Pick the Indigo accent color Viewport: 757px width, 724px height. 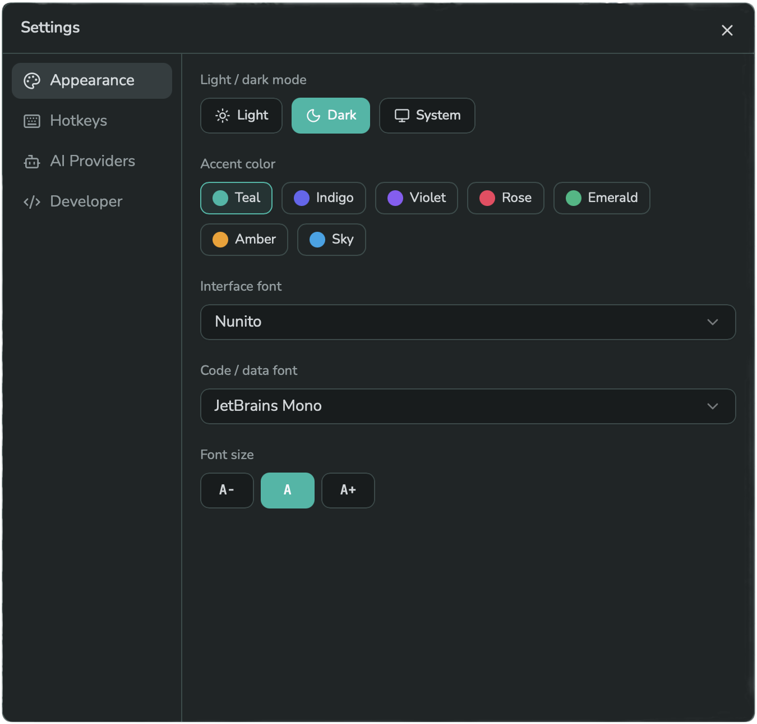click(324, 198)
